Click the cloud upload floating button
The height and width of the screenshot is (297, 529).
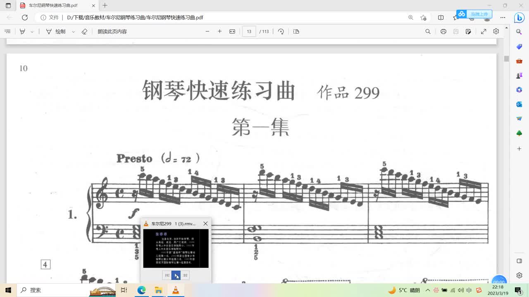click(474, 14)
